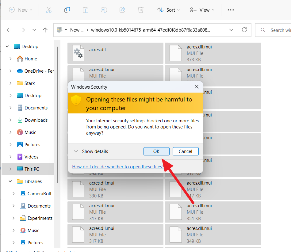The width and height of the screenshot is (291, 252).
Task: Select acres.dll.mui file of 351 KB
Action: [213, 212]
